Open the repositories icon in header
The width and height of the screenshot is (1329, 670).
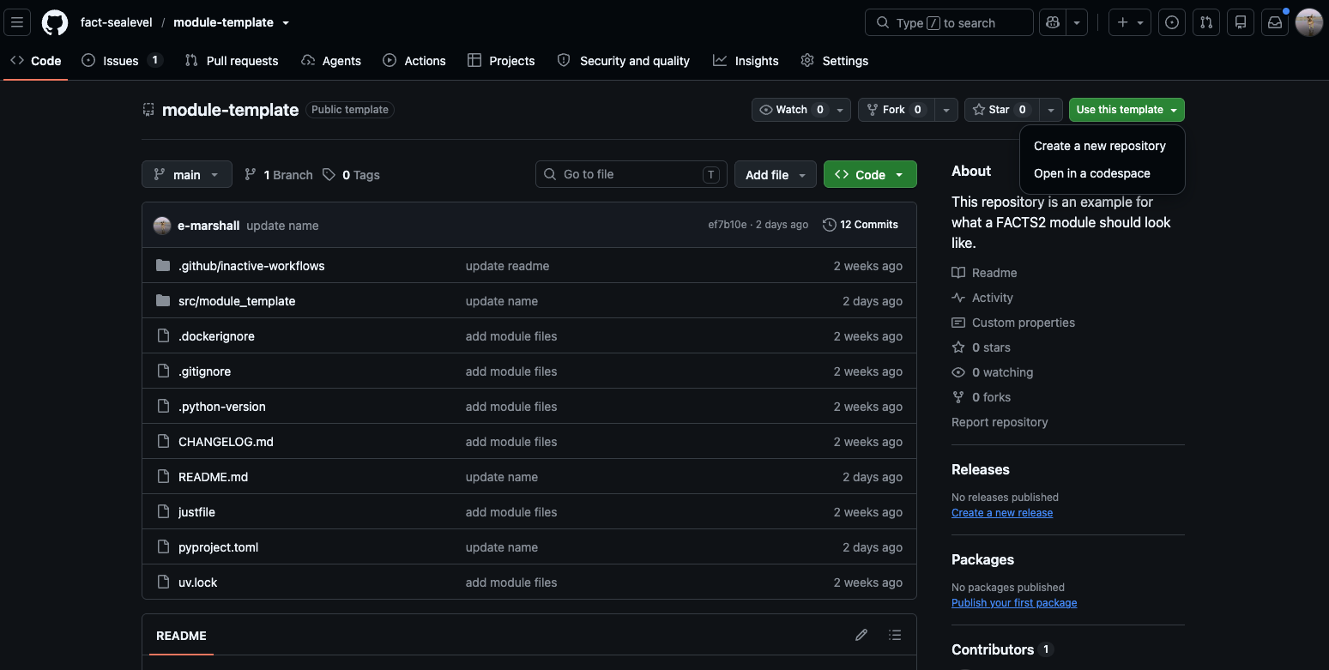click(1241, 22)
